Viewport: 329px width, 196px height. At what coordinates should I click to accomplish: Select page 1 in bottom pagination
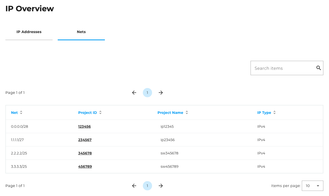click(x=147, y=186)
